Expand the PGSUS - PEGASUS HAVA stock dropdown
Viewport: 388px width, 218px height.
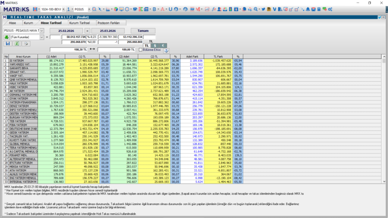tap(41, 31)
